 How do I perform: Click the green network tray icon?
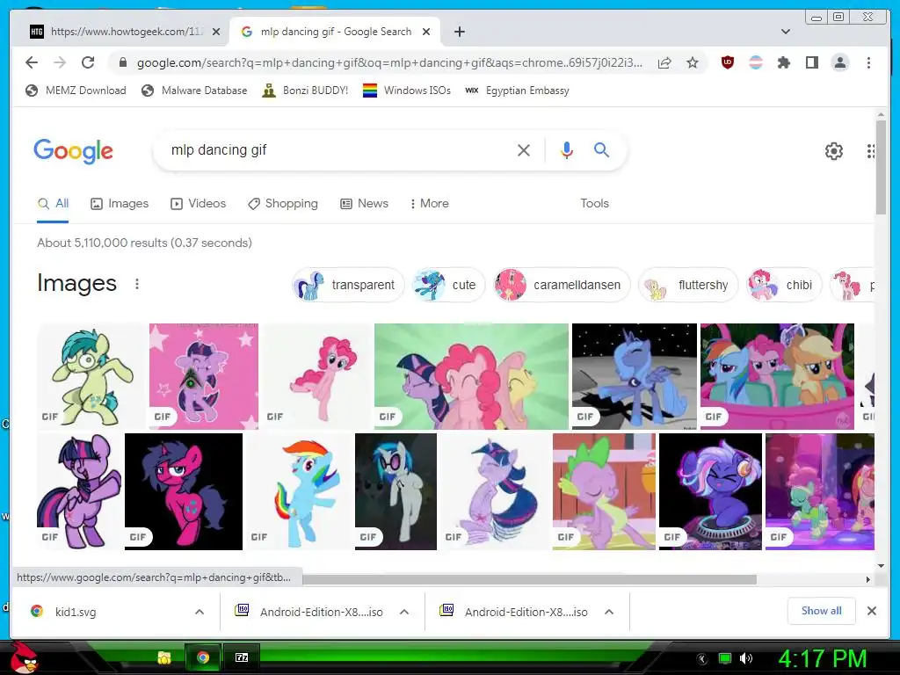tap(725, 658)
